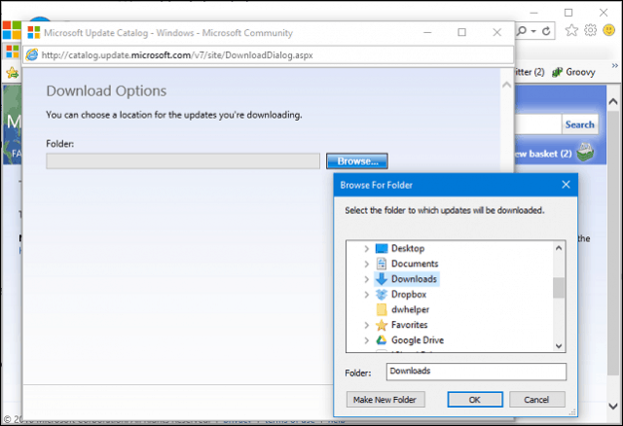The image size is (623, 426).
Task: Click the refresh icon in IE address bar
Action: click(546, 31)
